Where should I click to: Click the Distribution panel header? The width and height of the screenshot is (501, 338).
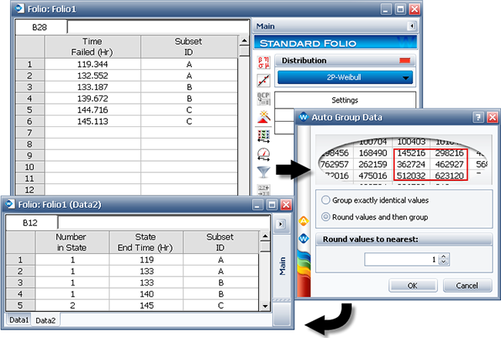tap(345, 60)
